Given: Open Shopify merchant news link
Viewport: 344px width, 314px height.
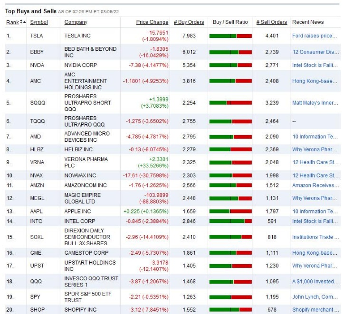Looking at the screenshot, I should (x=315, y=310).
